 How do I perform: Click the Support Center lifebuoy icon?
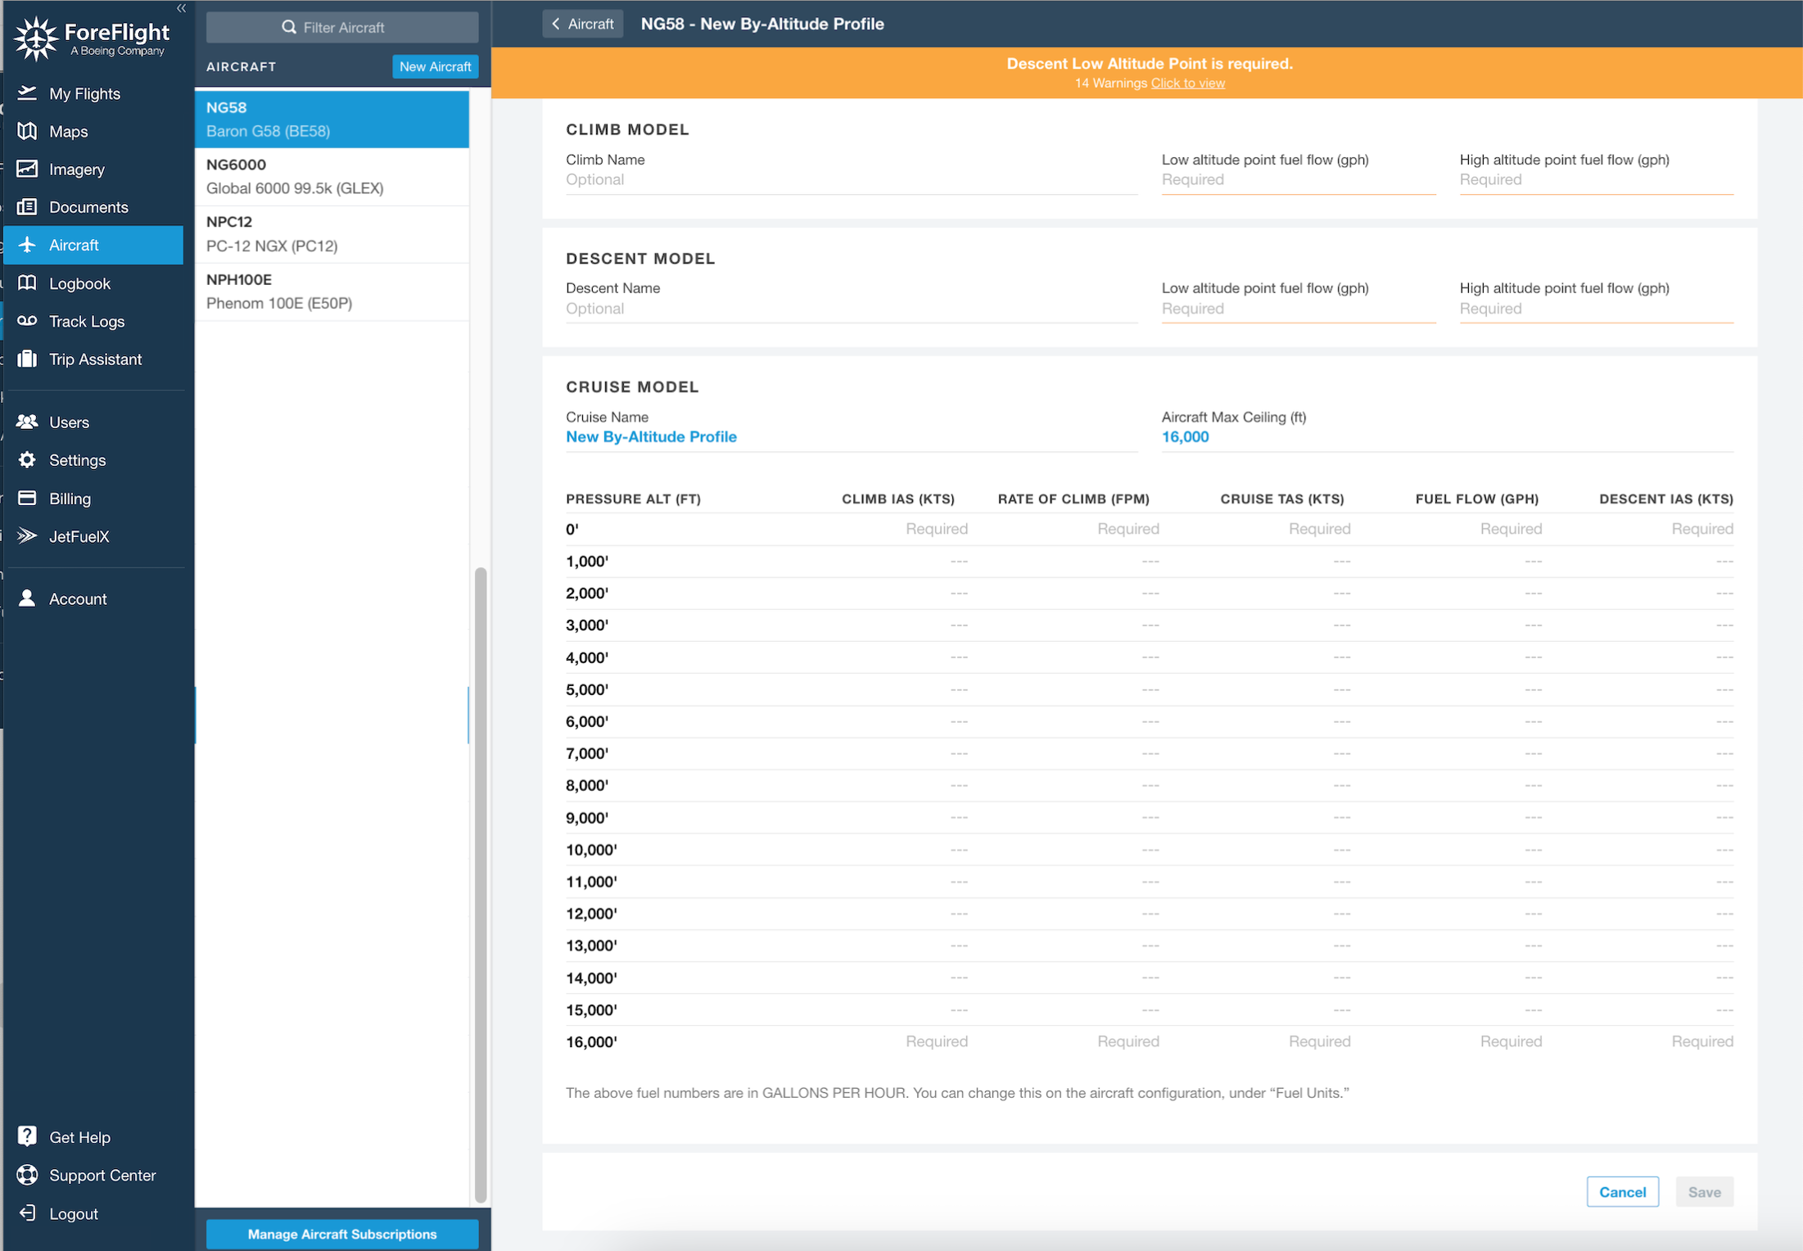(27, 1175)
